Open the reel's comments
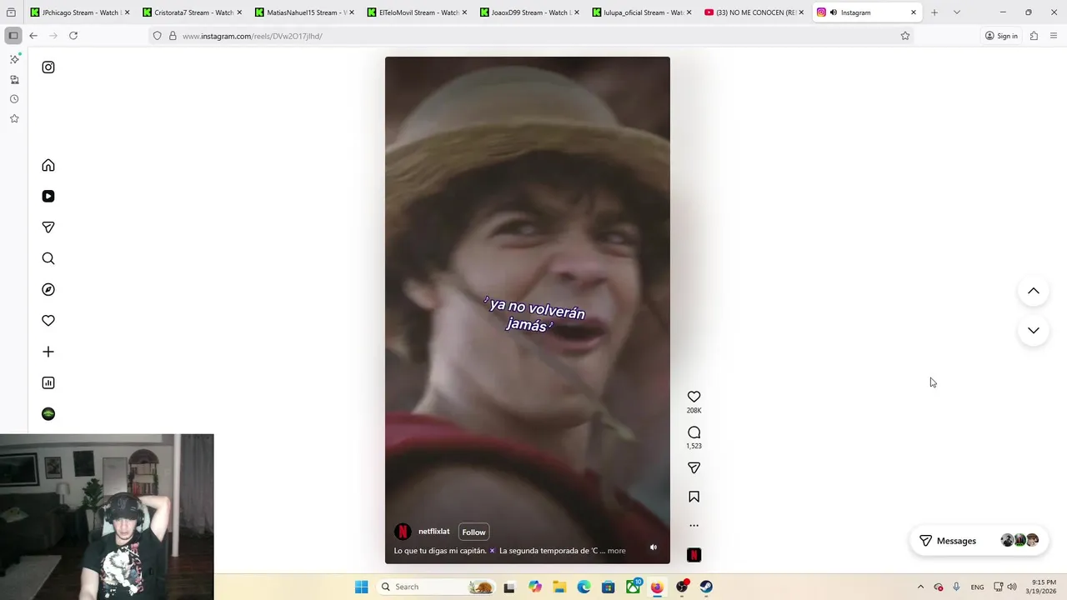The image size is (1067, 600). [x=694, y=432]
